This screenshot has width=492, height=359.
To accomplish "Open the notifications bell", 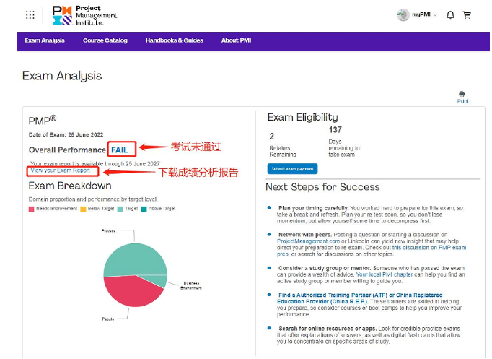I will click(x=450, y=14).
